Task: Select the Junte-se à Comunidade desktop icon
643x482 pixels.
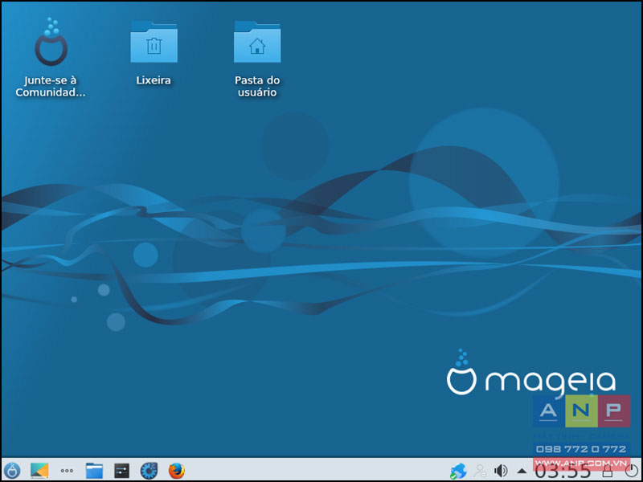Action: pos(51,57)
